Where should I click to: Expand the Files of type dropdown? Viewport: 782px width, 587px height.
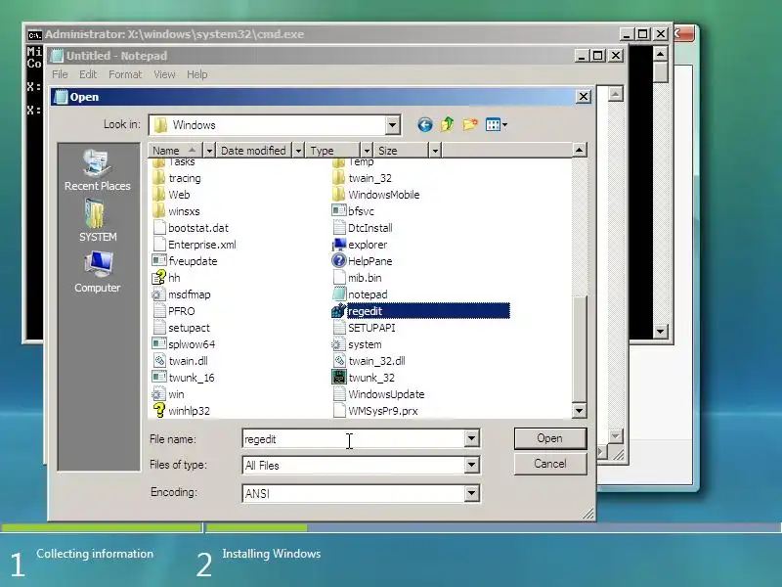(x=471, y=466)
